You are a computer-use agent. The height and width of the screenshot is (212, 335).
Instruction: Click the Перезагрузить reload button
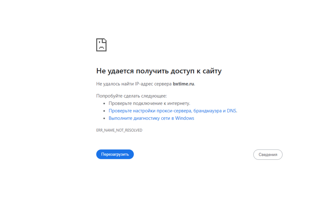pos(115,154)
